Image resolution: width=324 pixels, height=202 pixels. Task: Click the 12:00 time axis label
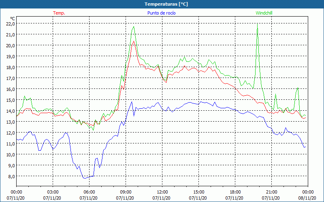tap(162, 192)
